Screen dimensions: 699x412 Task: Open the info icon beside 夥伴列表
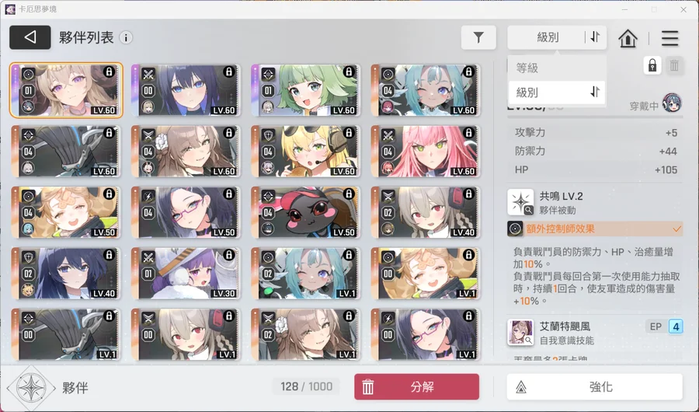126,38
